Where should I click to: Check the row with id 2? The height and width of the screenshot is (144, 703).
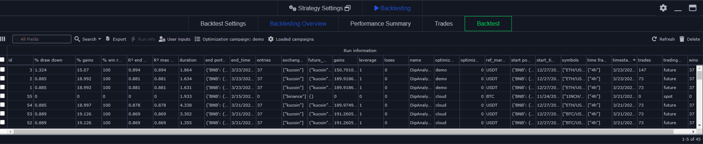pyautogui.click(x=3, y=78)
